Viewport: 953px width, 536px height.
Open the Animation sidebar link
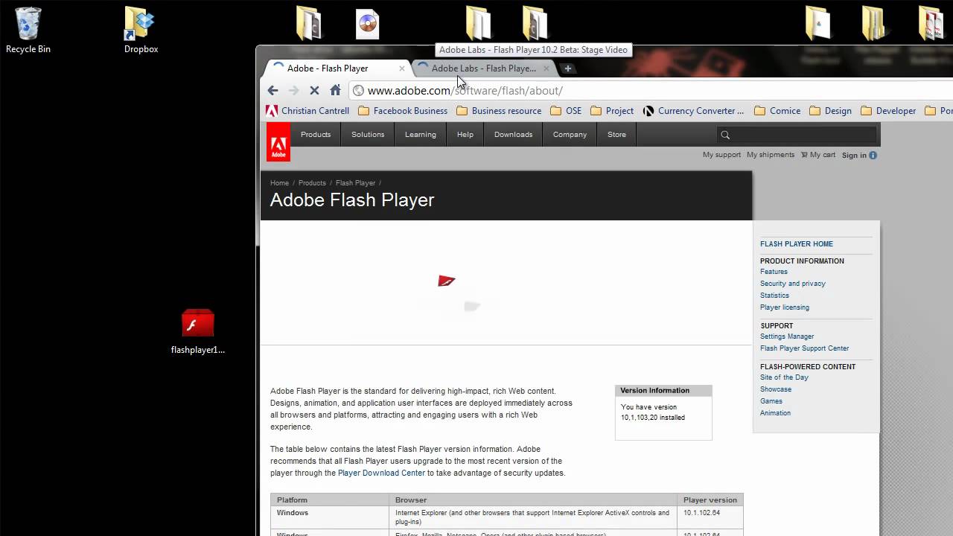tap(775, 413)
